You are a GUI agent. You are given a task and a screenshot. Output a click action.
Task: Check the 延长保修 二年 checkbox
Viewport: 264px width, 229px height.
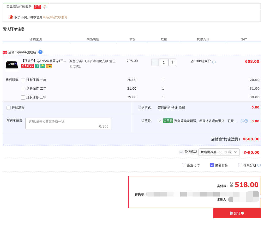pyautogui.click(x=23, y=89)
